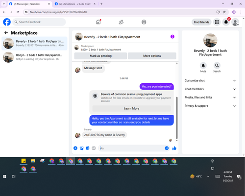Open the emoji picker in message box
The image size is (245, 196).
(167, 148)
